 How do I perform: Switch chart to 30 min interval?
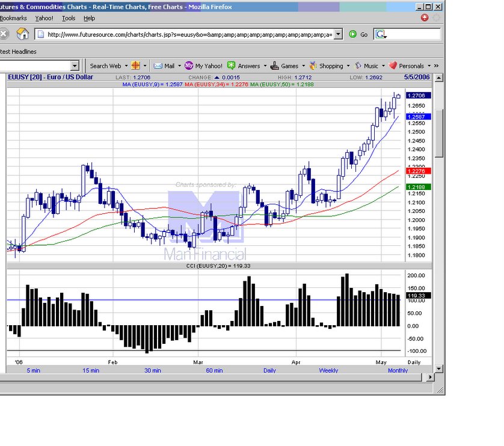click(153, 370)
